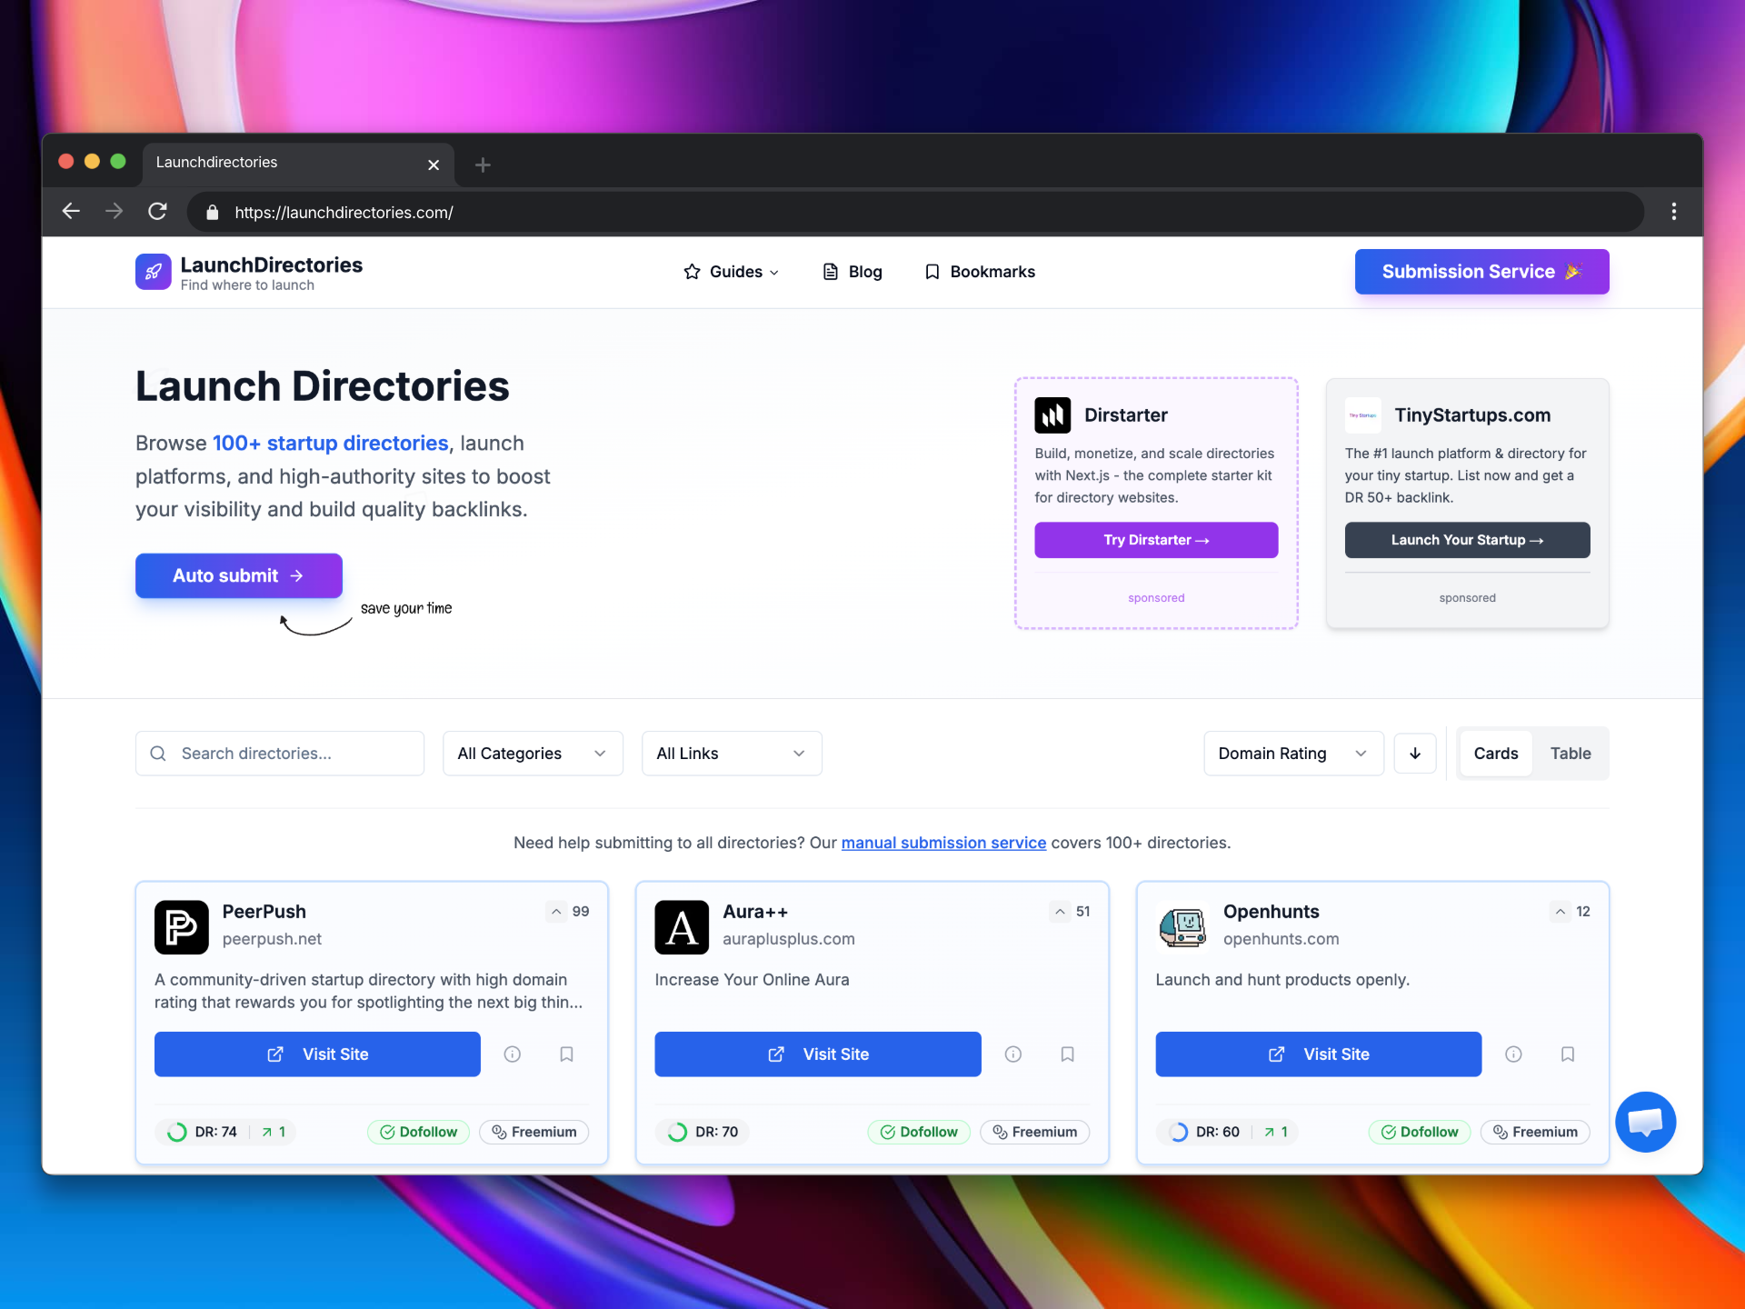Click the Auto submit button
The width and height of the screenshot is (1745, 1309).
pyautogui.click(x=239, y=575)
